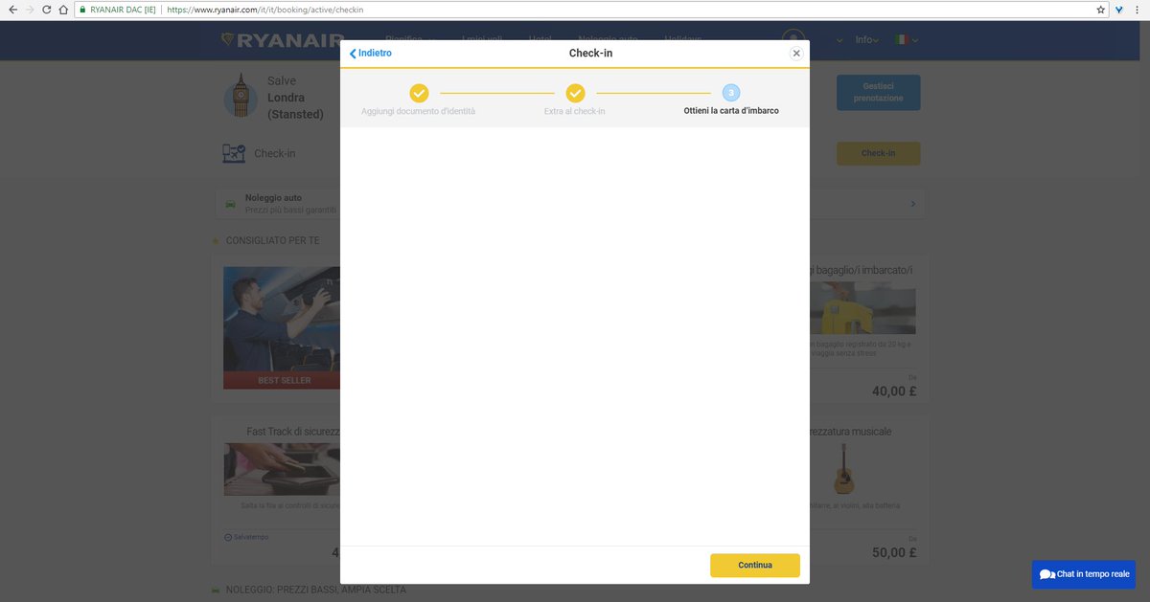Click the Salvatempo label with clock icon
The width and height of the screenshot is (1150, 602).
click(x=246, y=537)
